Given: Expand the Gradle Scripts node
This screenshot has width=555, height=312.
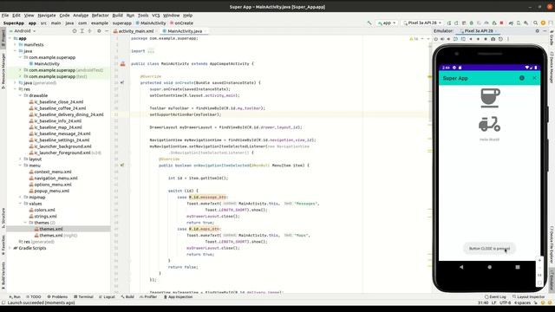Looking at the screenshot, I should click(x=10, y=249).
